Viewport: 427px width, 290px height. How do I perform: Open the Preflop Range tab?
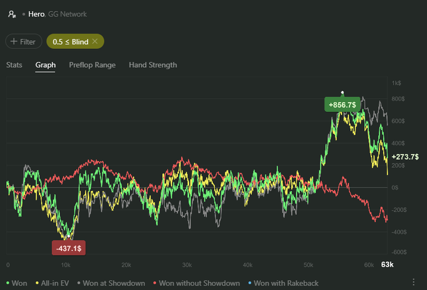click(92, 65)
